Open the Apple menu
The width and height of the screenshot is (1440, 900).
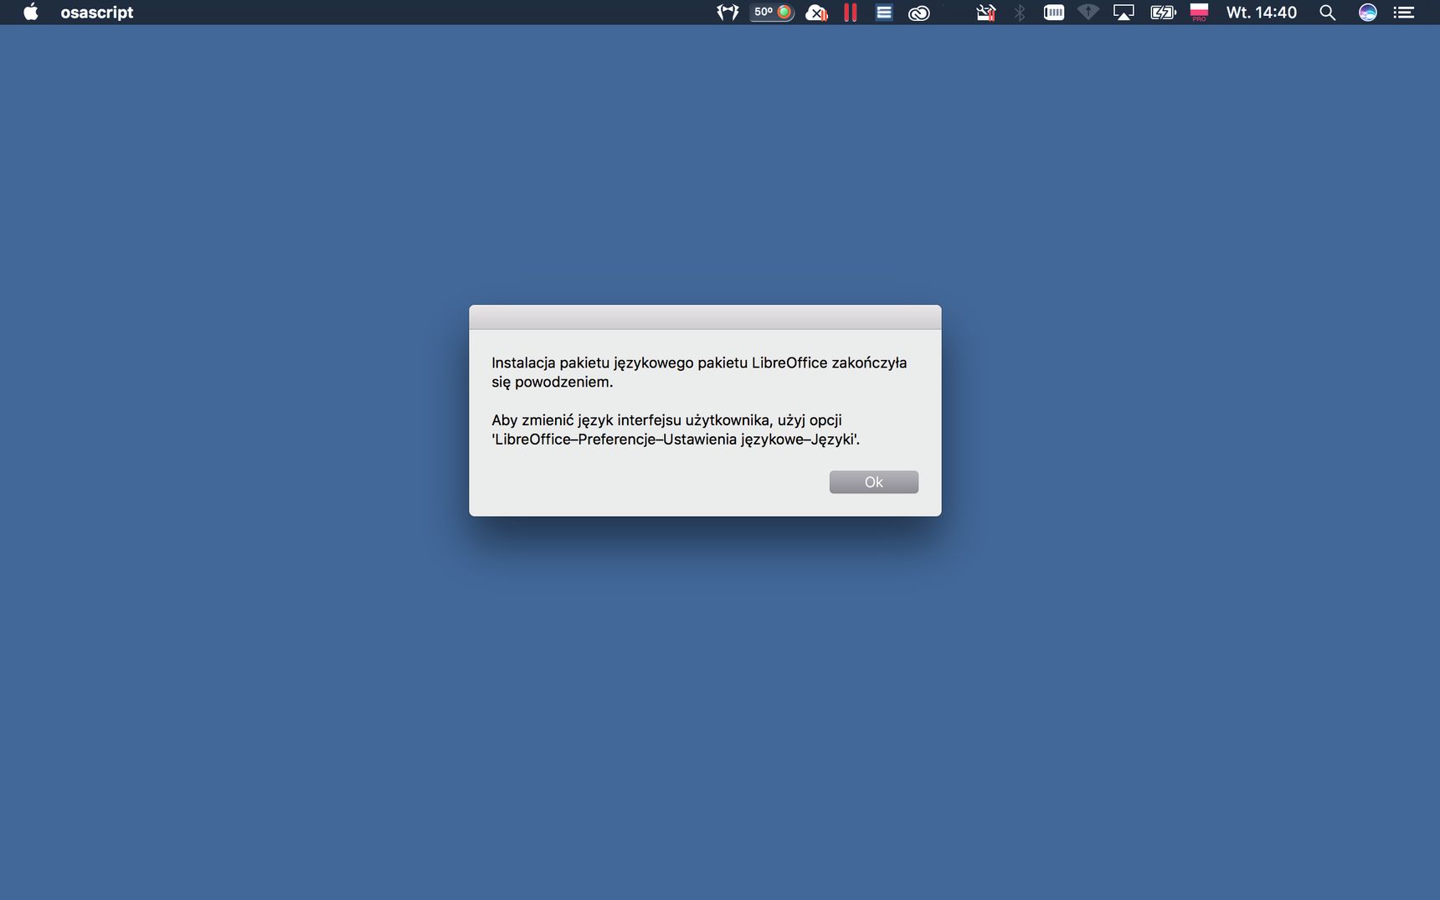(31, 12)
